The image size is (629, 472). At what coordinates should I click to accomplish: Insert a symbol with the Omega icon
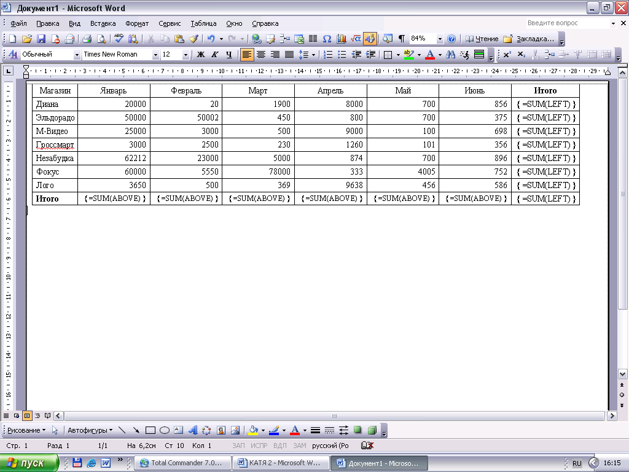[x=327, y=39]
